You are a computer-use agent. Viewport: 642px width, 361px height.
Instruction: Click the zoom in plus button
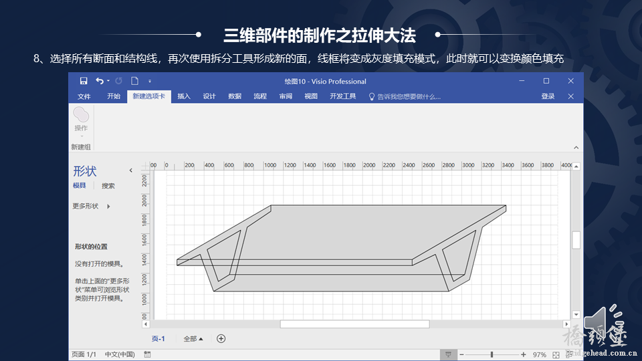tap(523, 354)
